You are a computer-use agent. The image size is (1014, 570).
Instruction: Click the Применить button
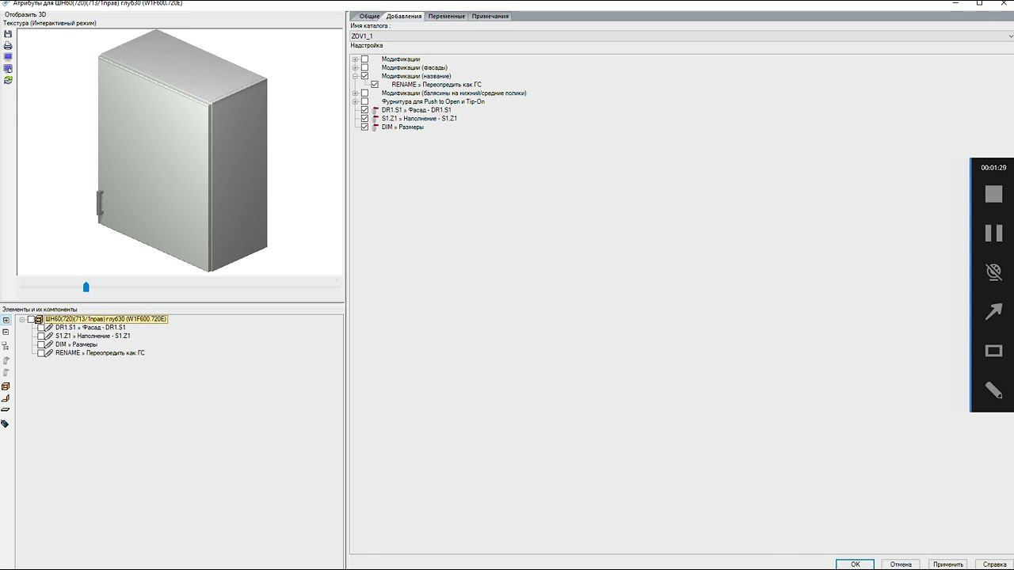[x=948, y=564]
